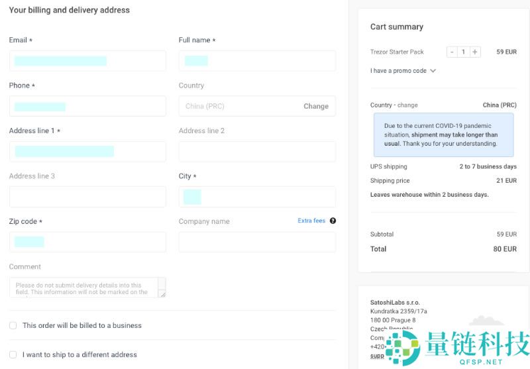Click 'change' next to Country in cart summary
530x369 pixels.
click(407, 105)
